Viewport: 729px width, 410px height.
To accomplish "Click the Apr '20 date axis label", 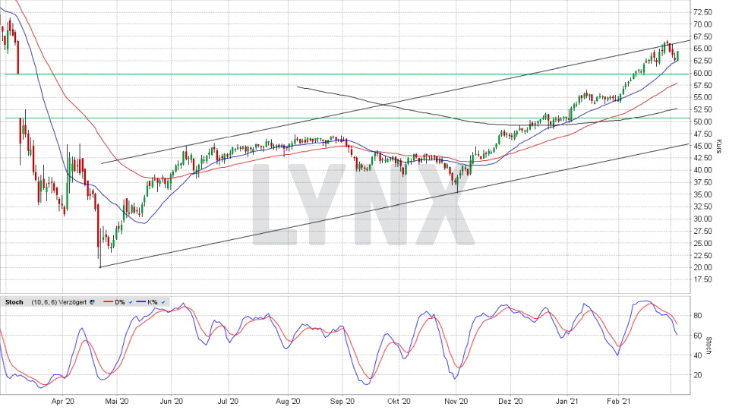I will (63, 401).
